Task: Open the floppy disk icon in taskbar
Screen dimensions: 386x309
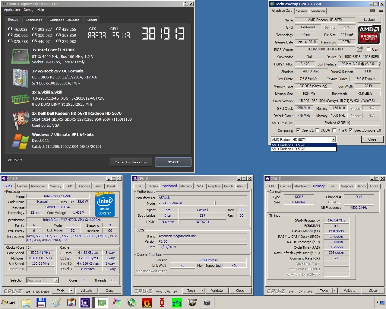Action: click(41, 302)
